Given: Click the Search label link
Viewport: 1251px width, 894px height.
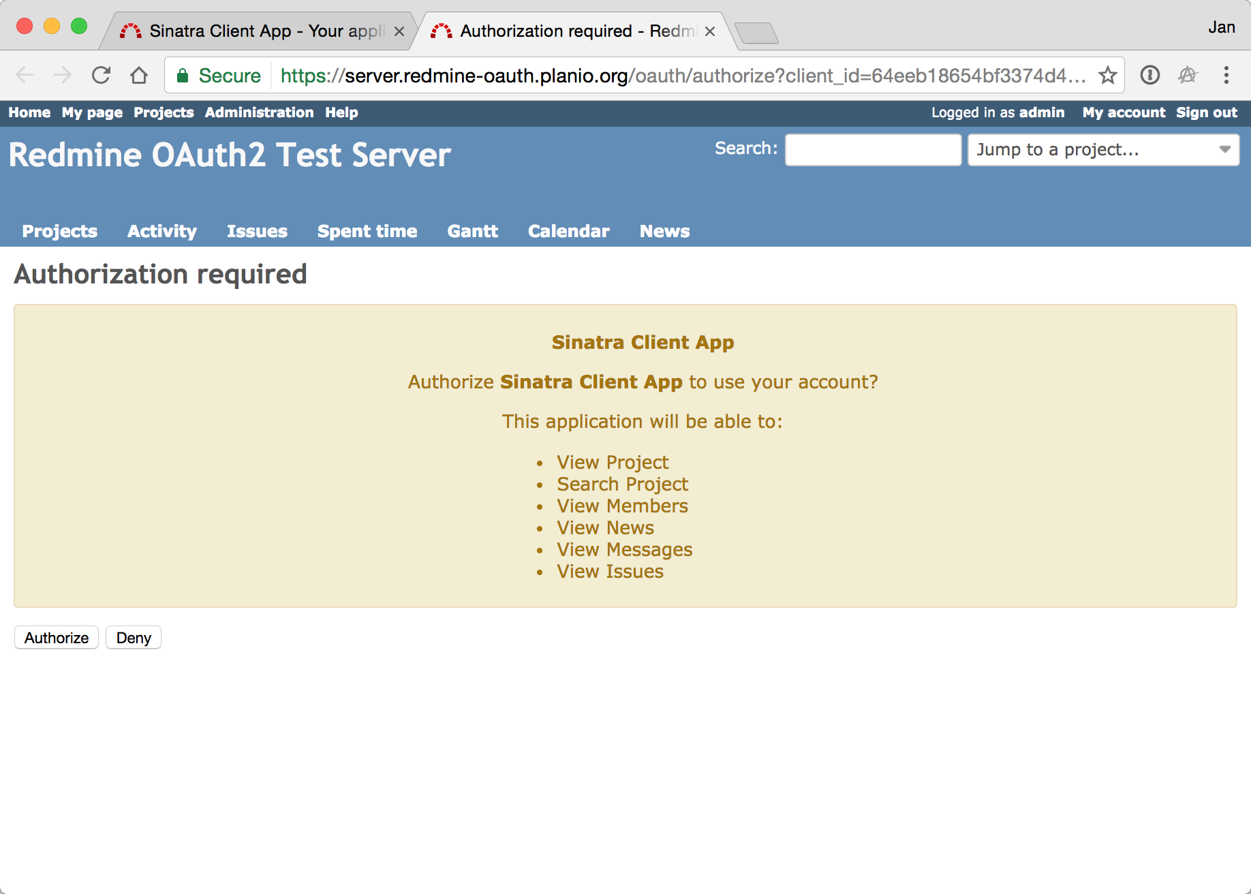Looking at the screenshot, I should [746, 148].
